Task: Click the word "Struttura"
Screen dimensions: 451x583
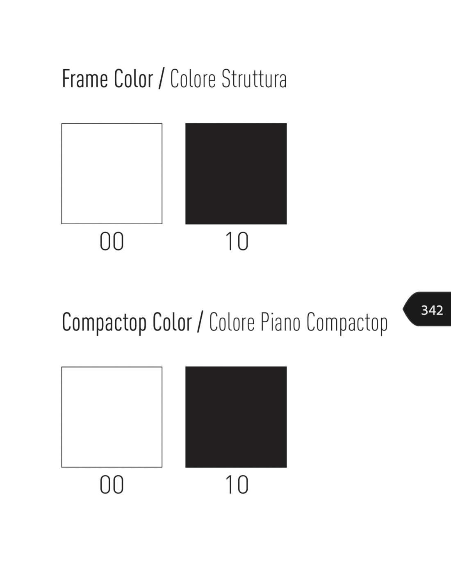Action: (x=254, y=79)
